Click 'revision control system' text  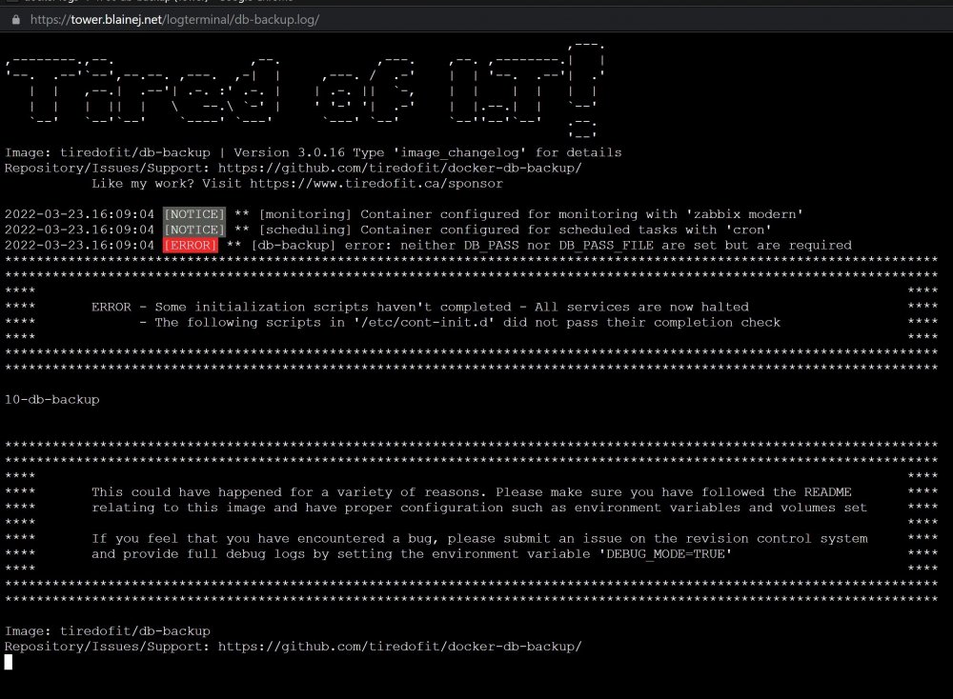778,539
